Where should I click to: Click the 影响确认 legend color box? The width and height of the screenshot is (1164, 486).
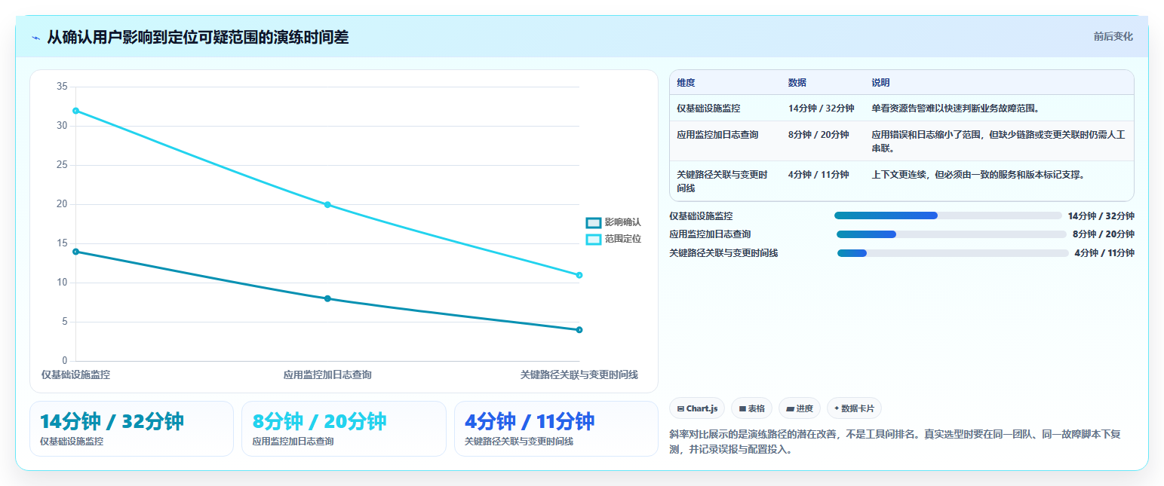(x=594, y=222)
